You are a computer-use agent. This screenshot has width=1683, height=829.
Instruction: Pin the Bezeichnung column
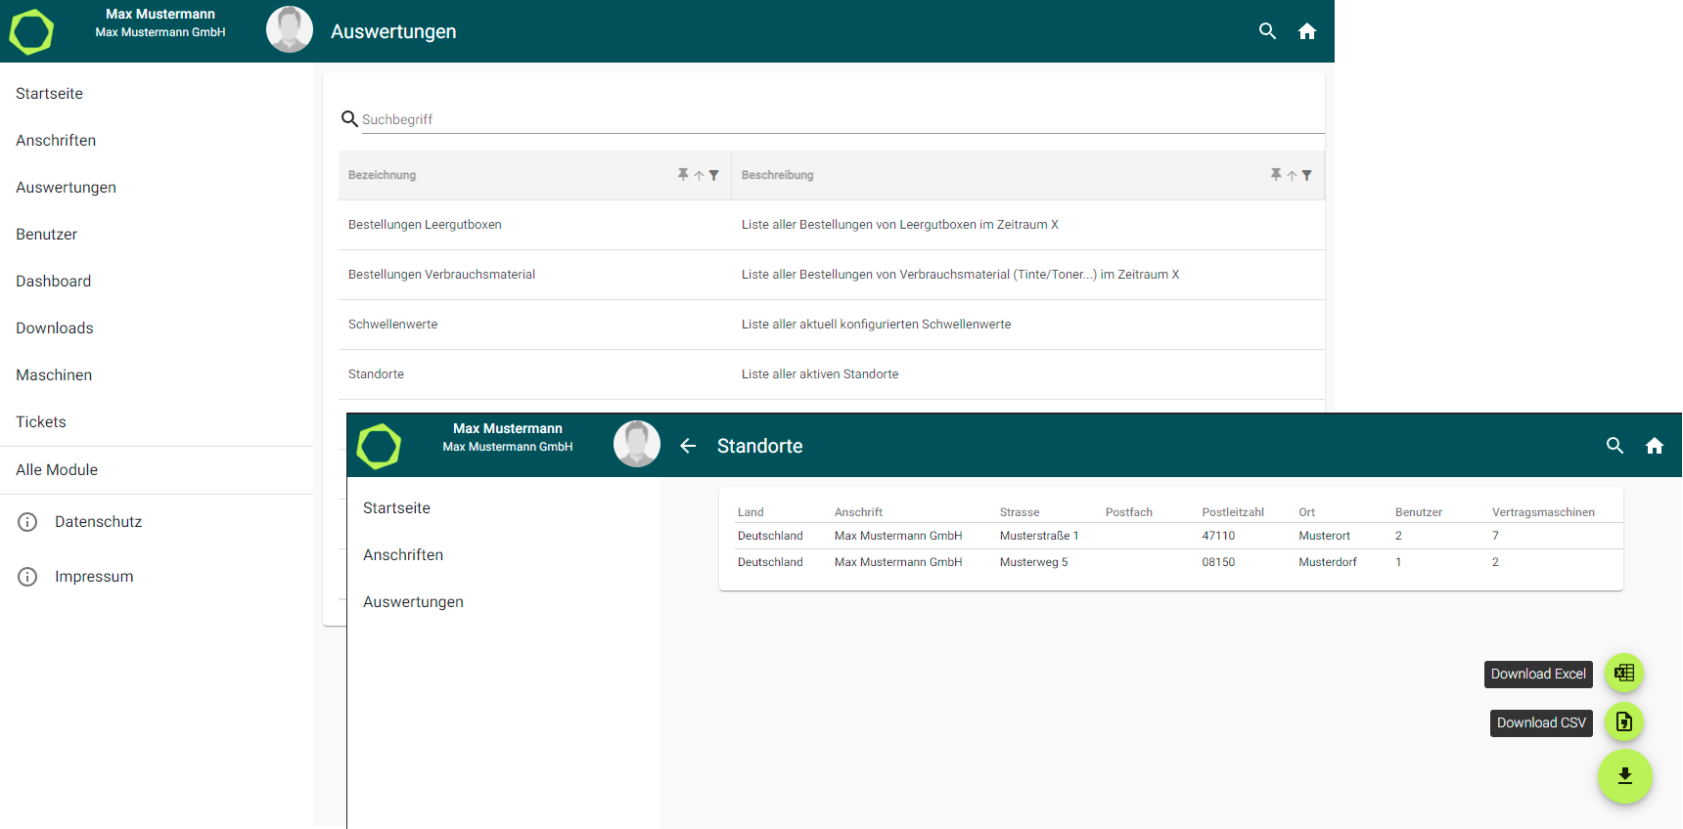[683, 175]
